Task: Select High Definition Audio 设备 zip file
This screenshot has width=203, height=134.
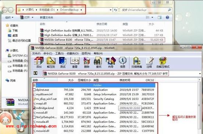Action: coord(101,35)
